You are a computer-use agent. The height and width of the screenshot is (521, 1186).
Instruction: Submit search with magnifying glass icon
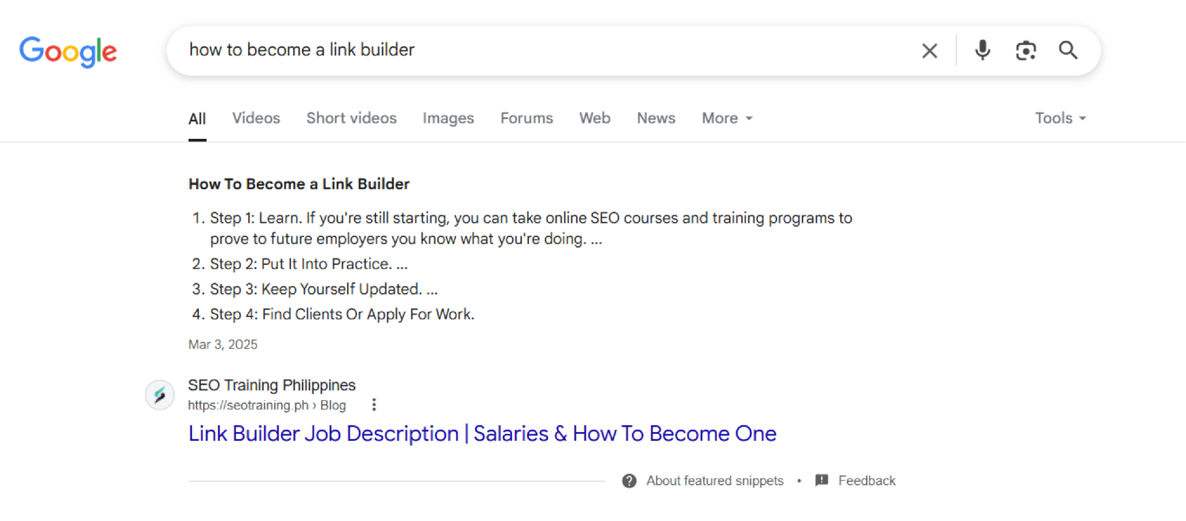[x=1068, y=50]
